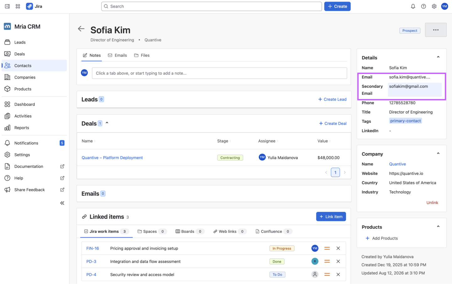Open work item PD-4

pyautogui.click(x=91, y=275)
